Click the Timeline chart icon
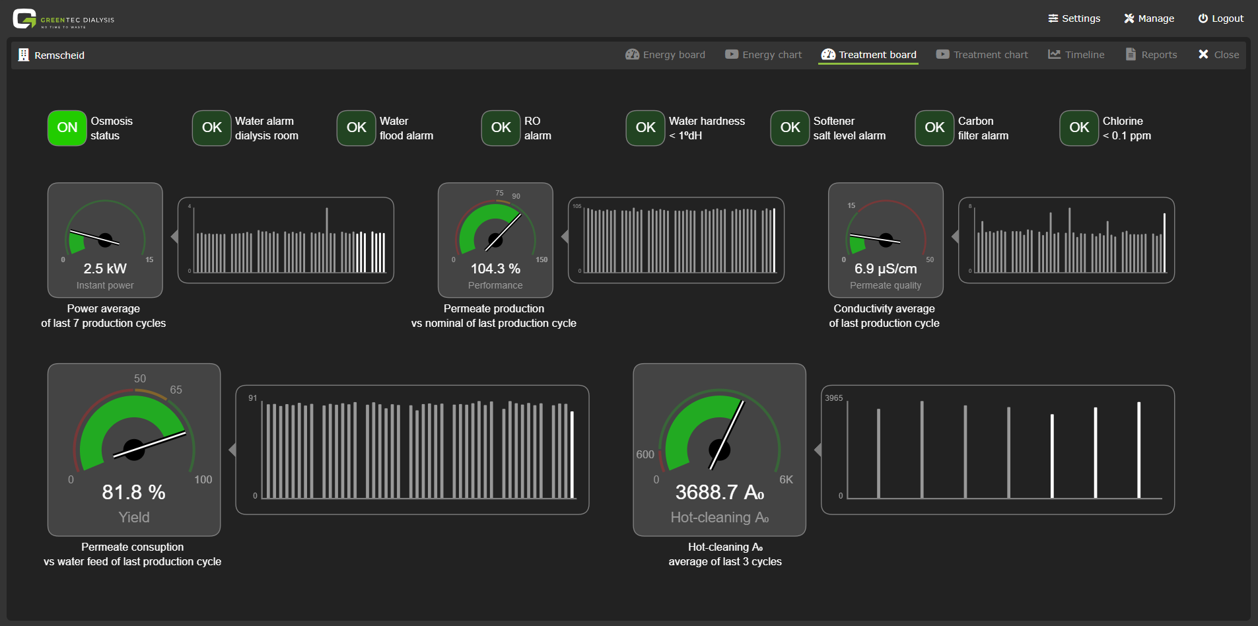 [x=1054, y=55]
